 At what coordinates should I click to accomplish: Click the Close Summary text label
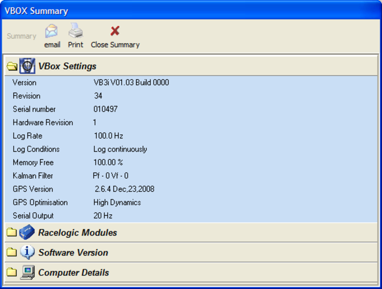pyautogui.click(x=115, y=45)
